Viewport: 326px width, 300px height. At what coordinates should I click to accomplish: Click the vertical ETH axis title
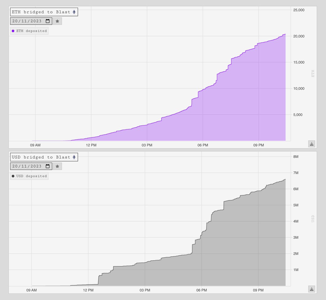(x=313, y=74)
